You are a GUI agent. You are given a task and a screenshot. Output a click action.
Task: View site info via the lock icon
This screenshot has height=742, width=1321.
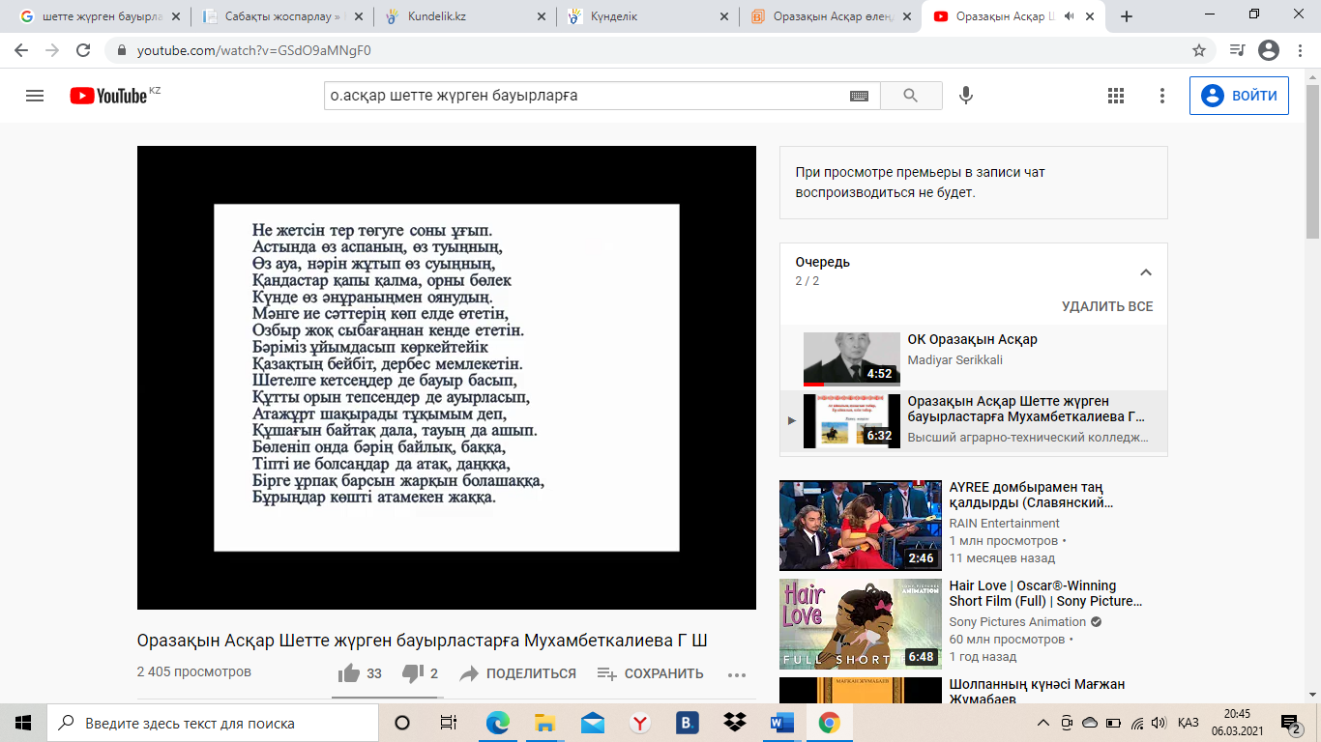tap(122, 50)
